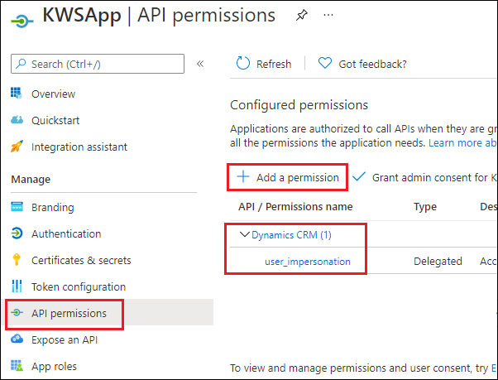The image size is (498, 380).
Task: Click the Integration assistant rocket icon
Action: point(17,147)
